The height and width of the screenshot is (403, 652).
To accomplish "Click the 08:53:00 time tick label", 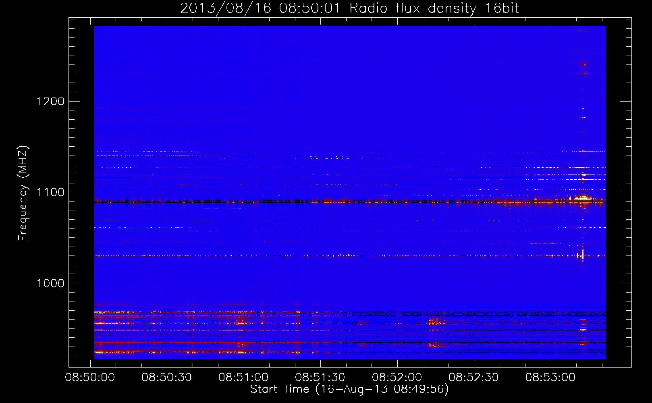I will coord(550,378).
